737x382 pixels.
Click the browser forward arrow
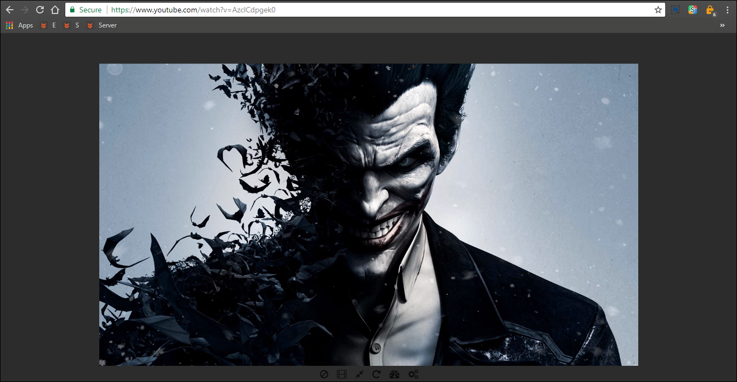pyautogui.click(x=25, y=10)
